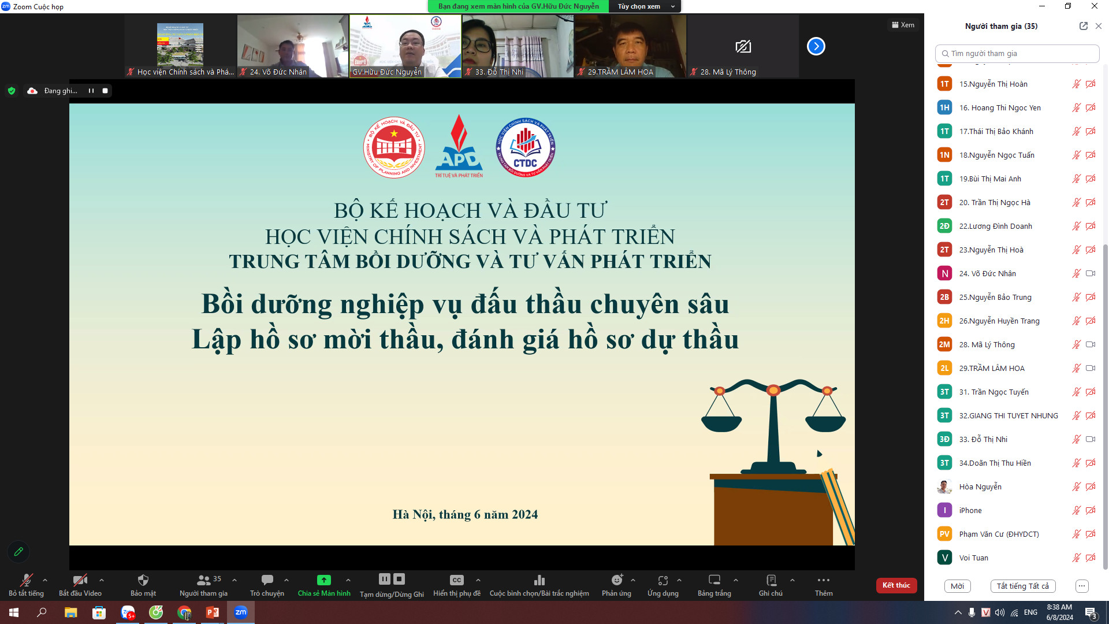This screenshot has height=624, width=1109.
Task: Open the Chat (Trò chuyện) icon
Action: (x=267, y=580)
